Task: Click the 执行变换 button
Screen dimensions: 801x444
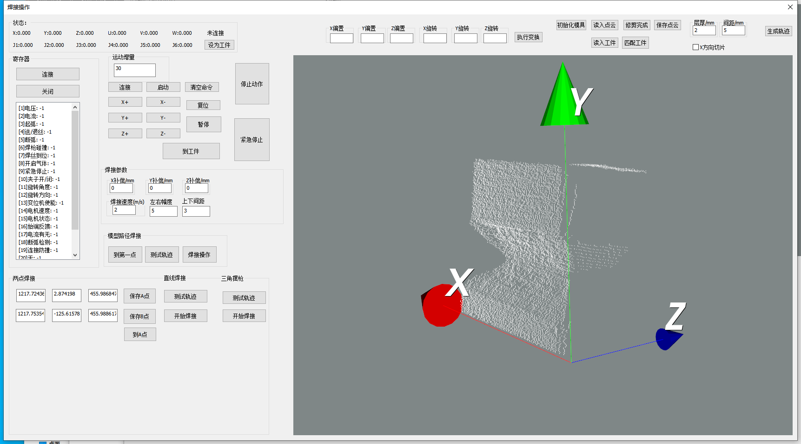Action: 528,37
